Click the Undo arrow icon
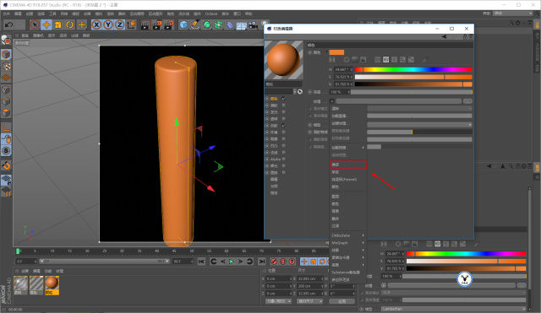541x313 pixels. (9, 24)
